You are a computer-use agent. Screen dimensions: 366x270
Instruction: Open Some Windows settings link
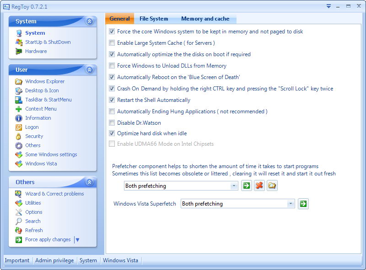(51, 154)
